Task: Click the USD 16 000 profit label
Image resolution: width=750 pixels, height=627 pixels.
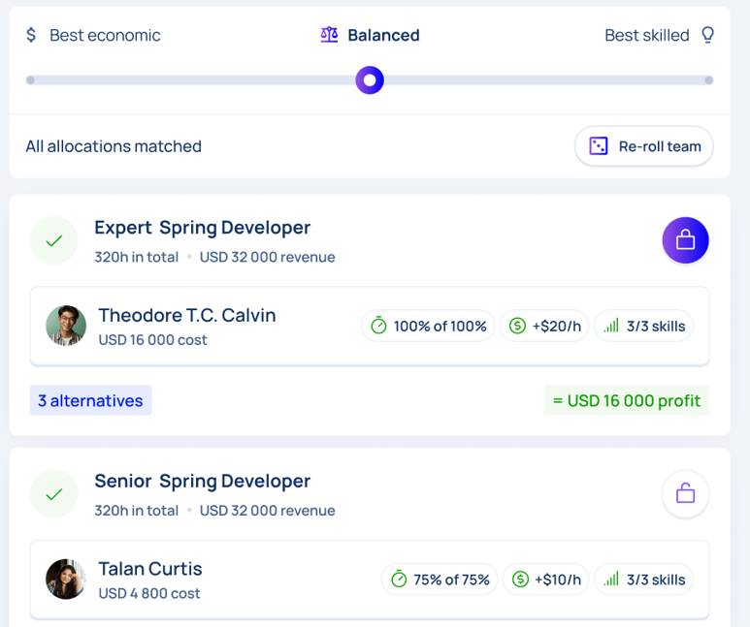Action: [x=627, y=400]
